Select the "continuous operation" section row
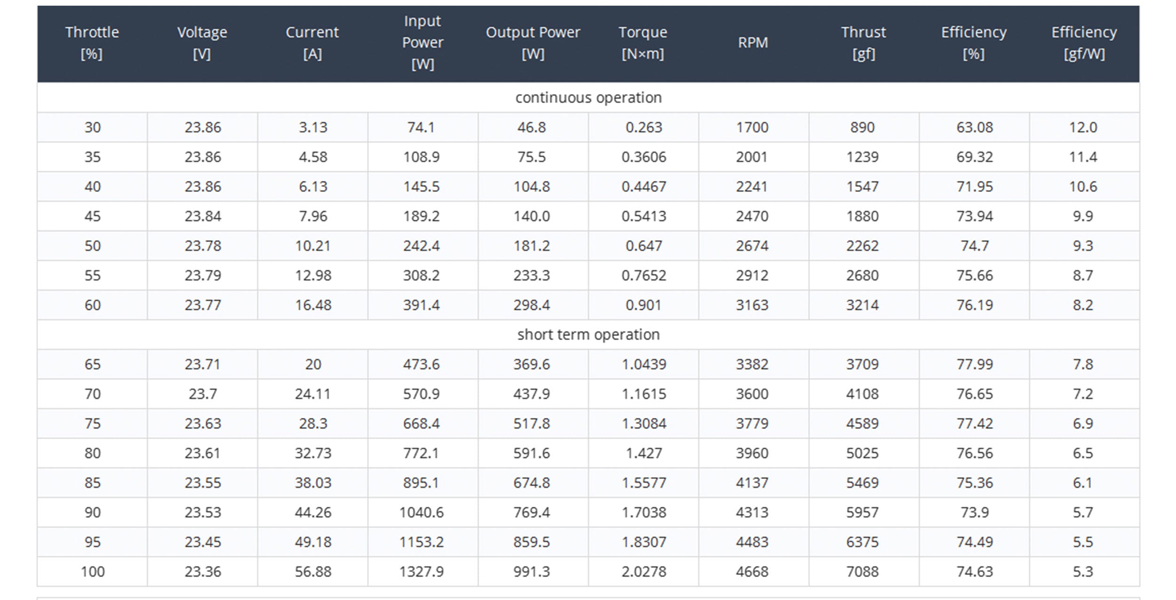 click(588, 97)
